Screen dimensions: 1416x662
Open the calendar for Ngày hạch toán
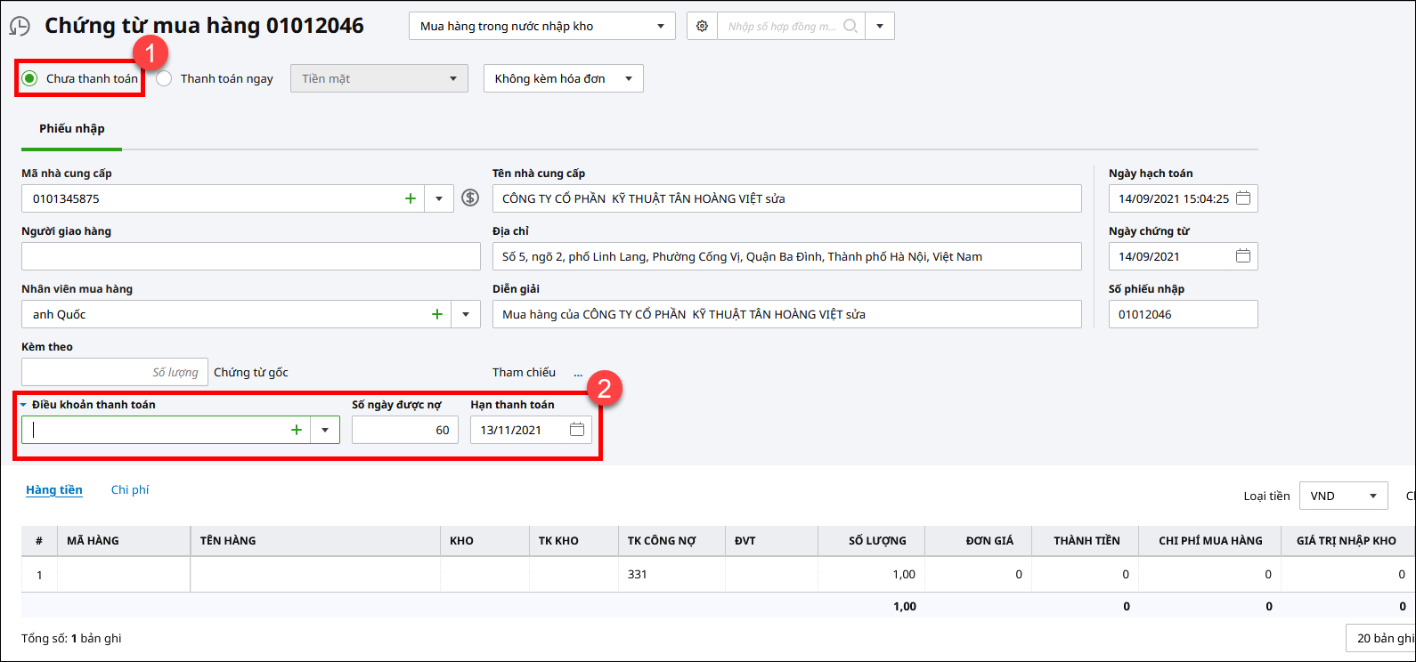[1243, 198]
